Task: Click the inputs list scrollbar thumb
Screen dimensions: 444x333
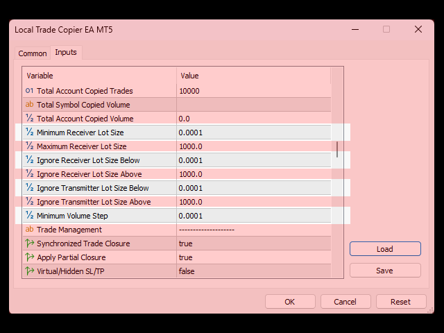Action: tap(337, 150)
